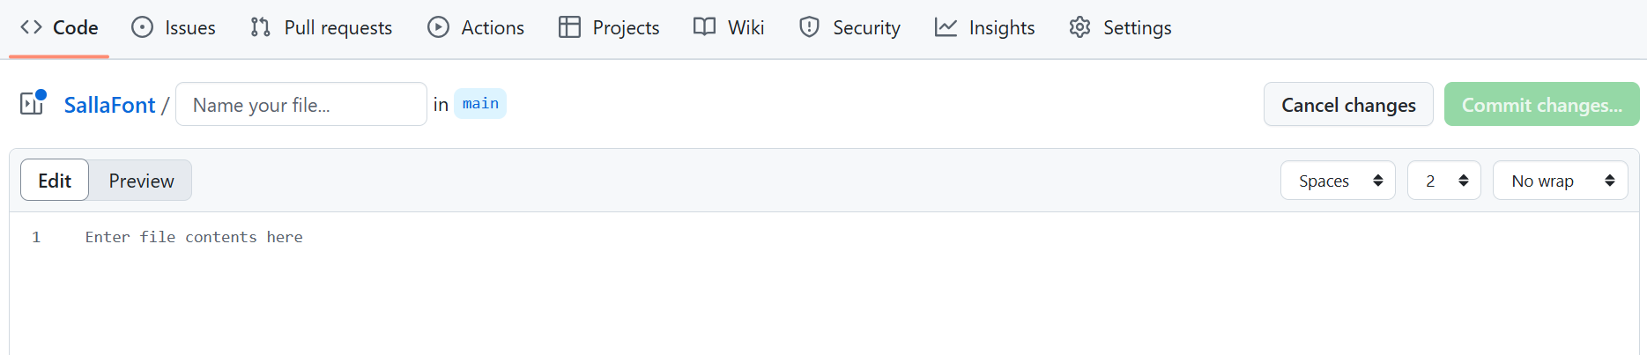Image resolution: width=1647 pixels, height=355 pixels.
Task: Open the Pull requests tab
Action: tap(321, 27)
